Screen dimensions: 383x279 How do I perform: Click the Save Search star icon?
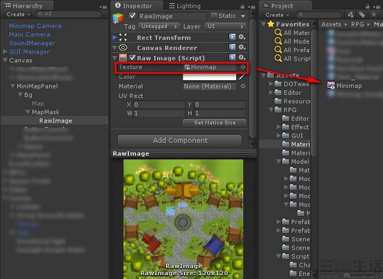pos(373,15)
